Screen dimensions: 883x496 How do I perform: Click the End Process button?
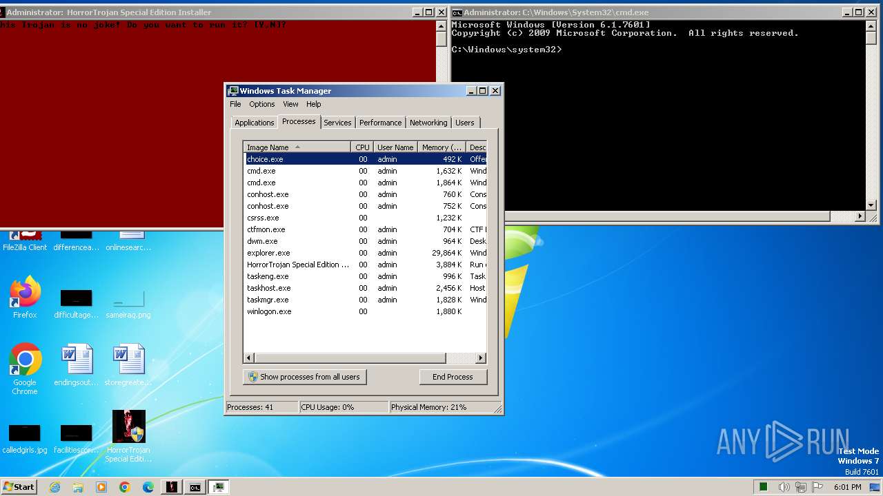coord(453,377)
